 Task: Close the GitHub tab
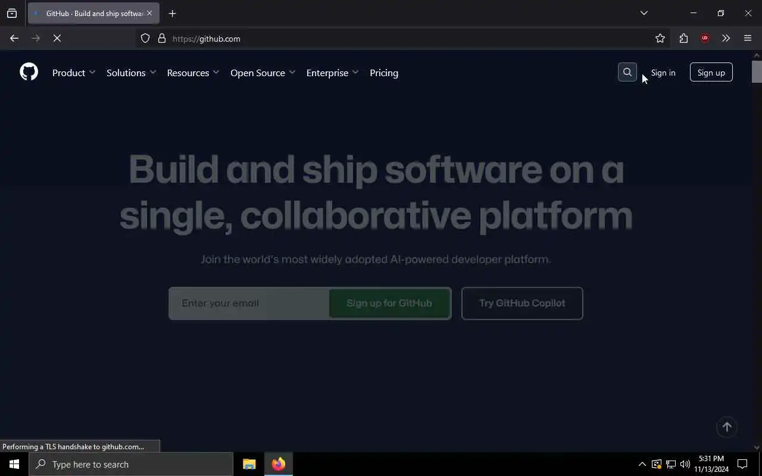tap(149, 13)
